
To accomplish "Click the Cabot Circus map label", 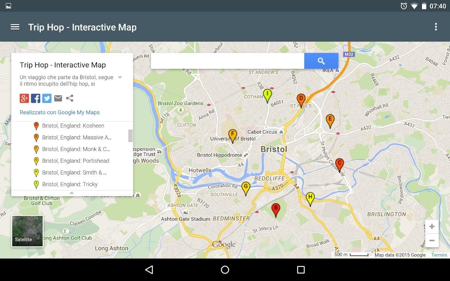I will click(x=262, y=132).
